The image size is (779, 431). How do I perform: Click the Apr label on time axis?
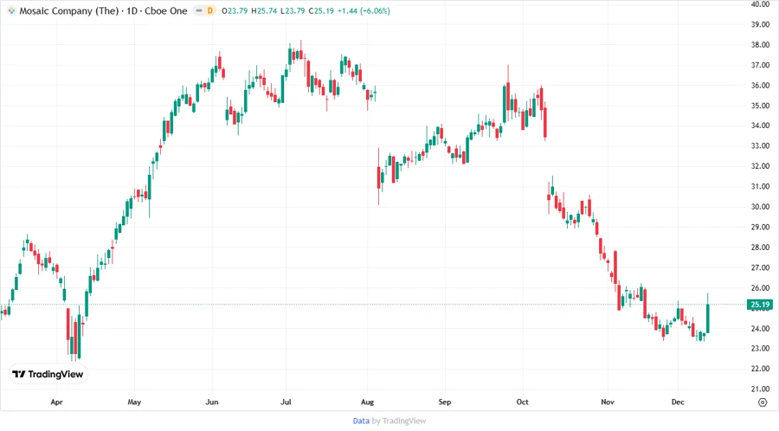56,402
